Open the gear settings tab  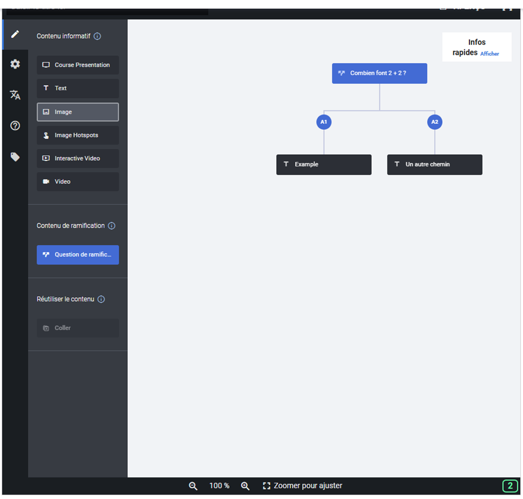pos(15,64)
